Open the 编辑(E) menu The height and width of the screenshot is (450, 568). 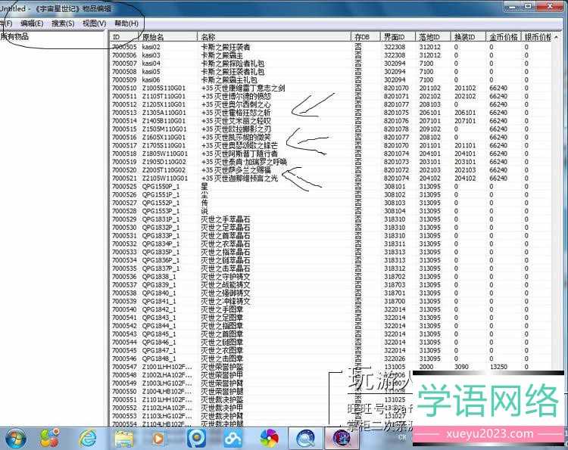click(x=32, y=23)
